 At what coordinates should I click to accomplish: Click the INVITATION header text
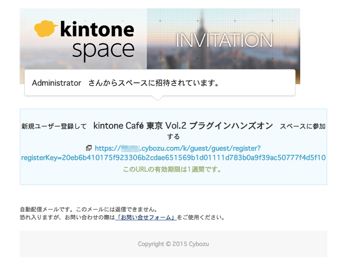click(224, 40)
